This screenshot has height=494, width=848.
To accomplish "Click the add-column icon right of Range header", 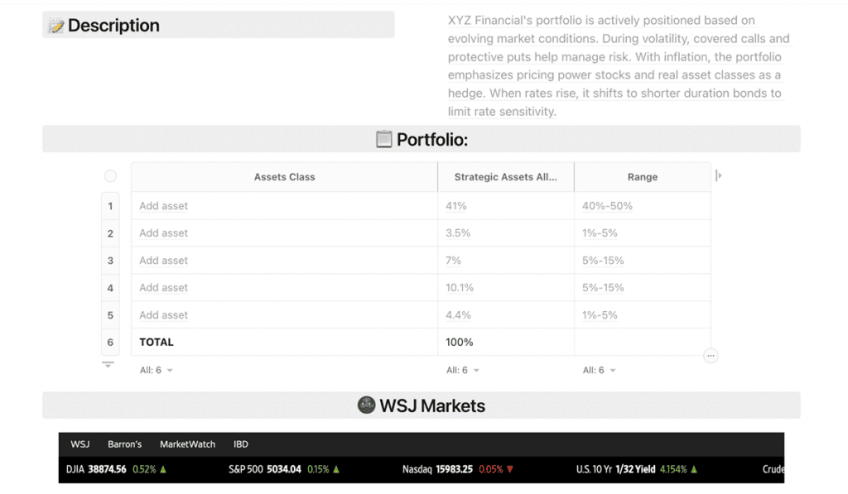I will tap(719, 175).
